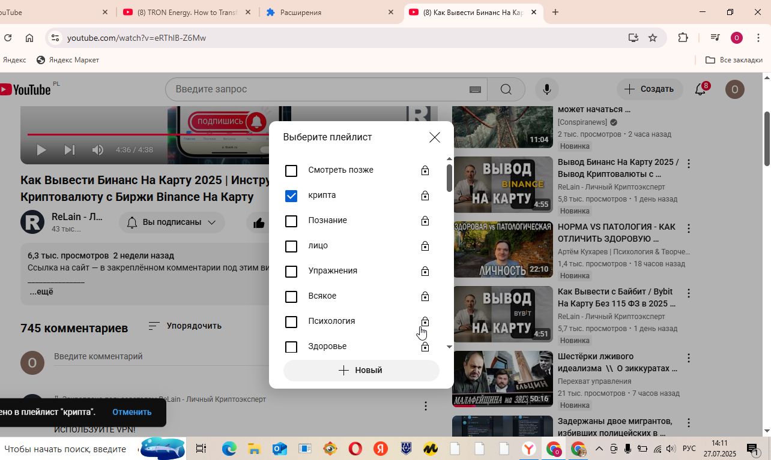Click lock icon next to 'Познание'

click(x=425, y=221)
